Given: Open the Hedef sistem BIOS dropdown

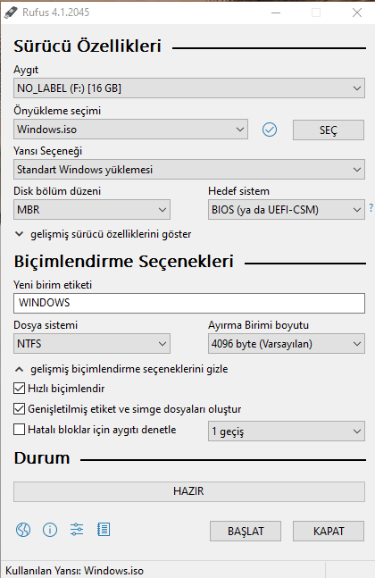Looking at the screenshot, I should 287,210.
